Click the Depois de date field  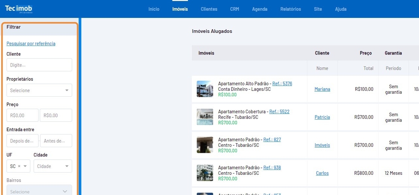[x=22, y=141]
